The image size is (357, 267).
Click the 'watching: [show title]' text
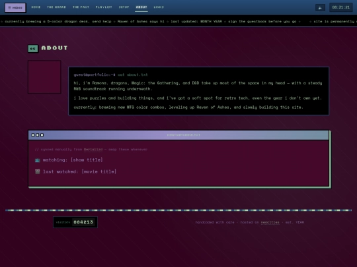pos(73,160)
